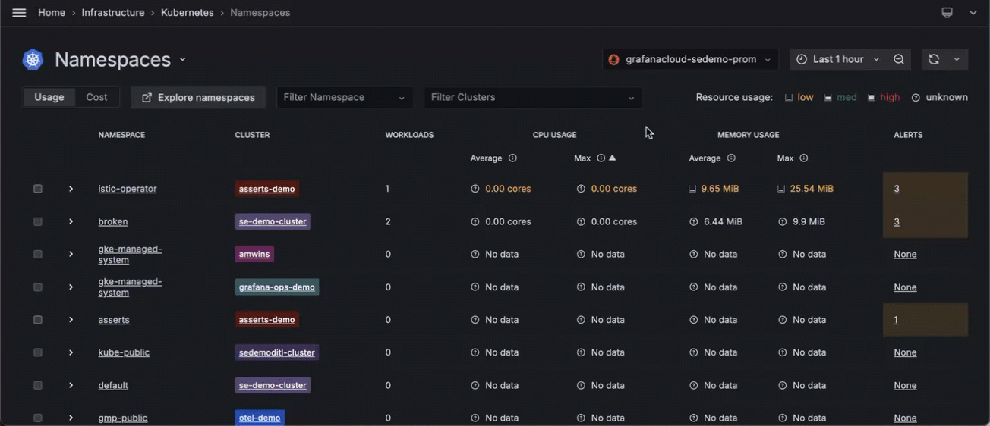Switch to the Cost tab
The image size is (990, 426).
(96, 97)
